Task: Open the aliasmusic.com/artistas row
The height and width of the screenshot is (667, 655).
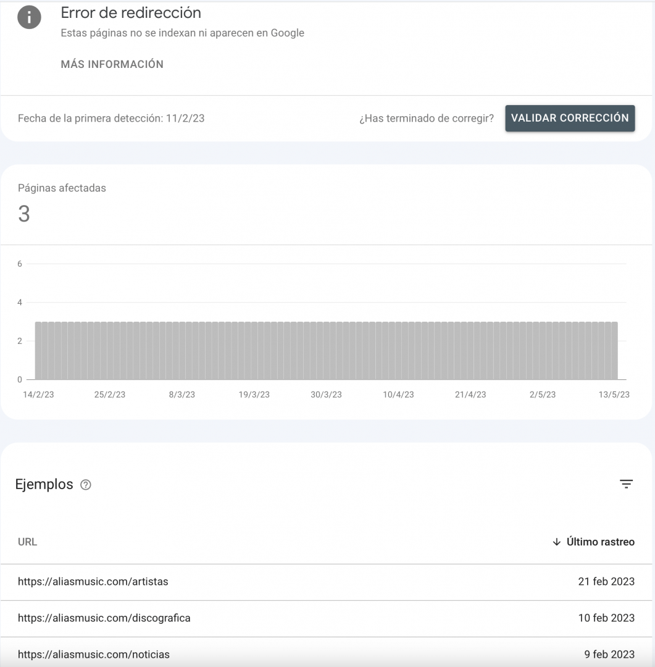Action: coord(326,582)
